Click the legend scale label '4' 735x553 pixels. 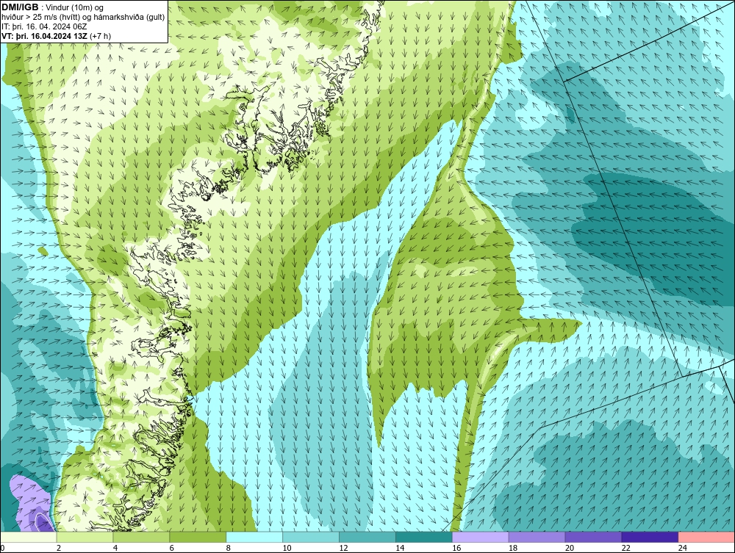click(x=115, y=548)
